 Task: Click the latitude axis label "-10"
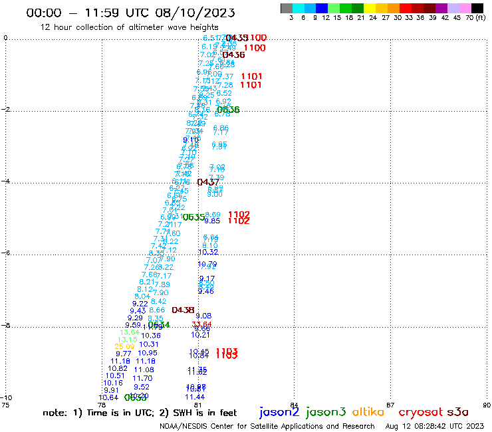tap(6, 398)
